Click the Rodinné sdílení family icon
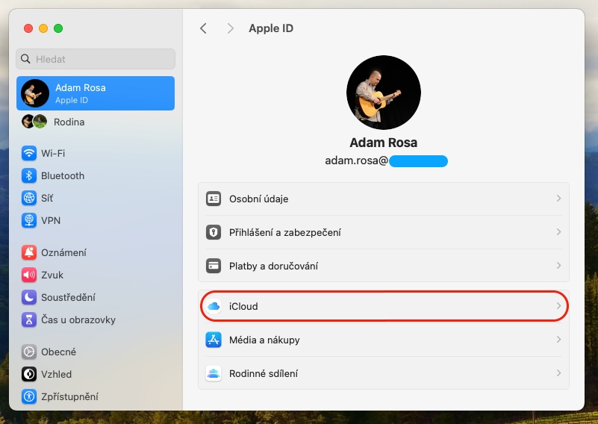Screen dimensions: 598x424 point(214,373)
